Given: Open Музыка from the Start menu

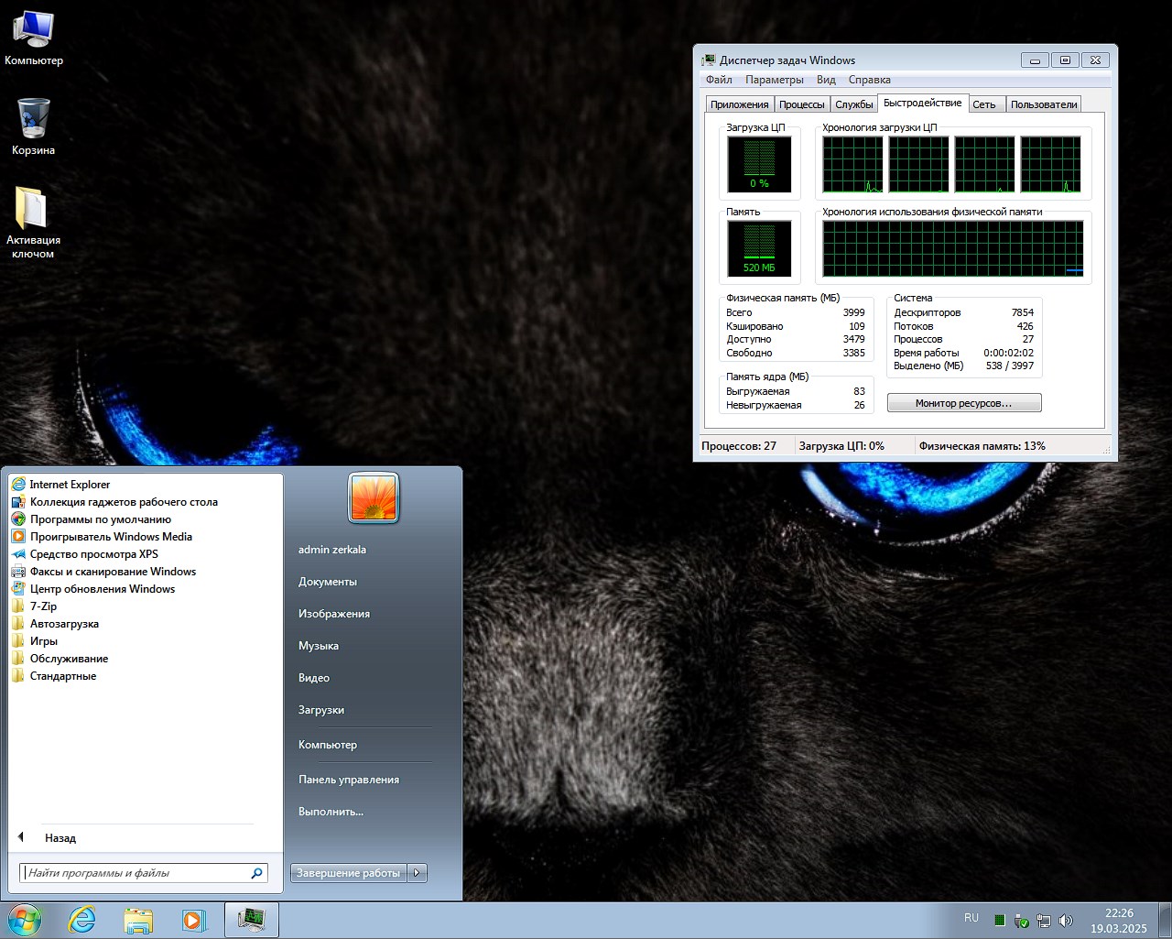Looking at the screenshot, I should point(319,646).
